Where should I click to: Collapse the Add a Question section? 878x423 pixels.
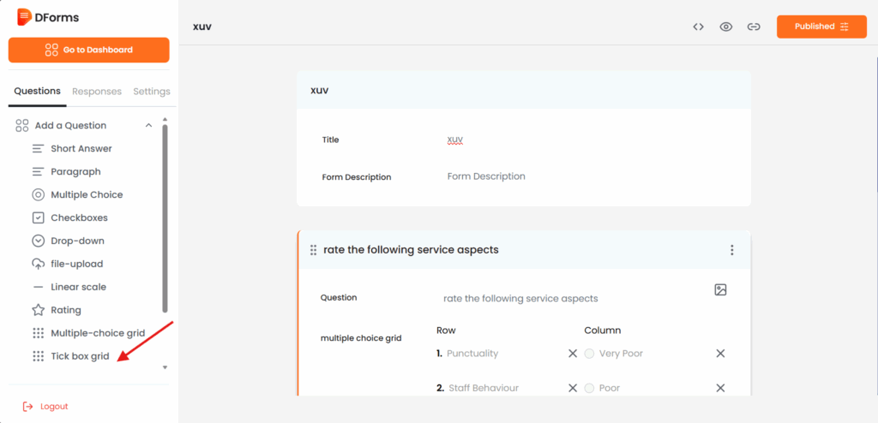click(x=148, y=125)
